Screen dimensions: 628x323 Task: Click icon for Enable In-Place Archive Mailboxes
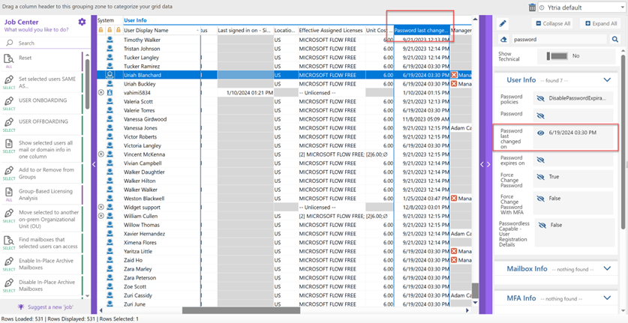[x=8, y=262]
